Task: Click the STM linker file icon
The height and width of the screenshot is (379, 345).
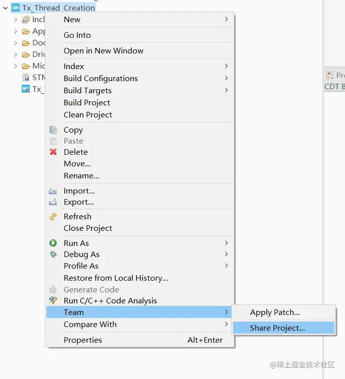Action: click(26, 78)
